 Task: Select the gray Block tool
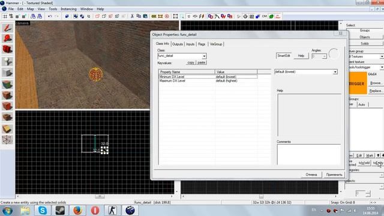click(7, 73)
